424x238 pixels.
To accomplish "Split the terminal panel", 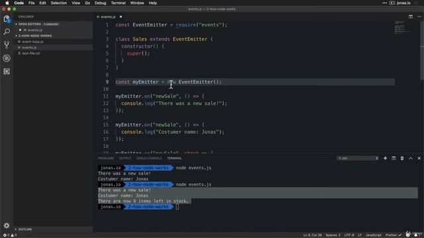I will [x=394, y=158].
